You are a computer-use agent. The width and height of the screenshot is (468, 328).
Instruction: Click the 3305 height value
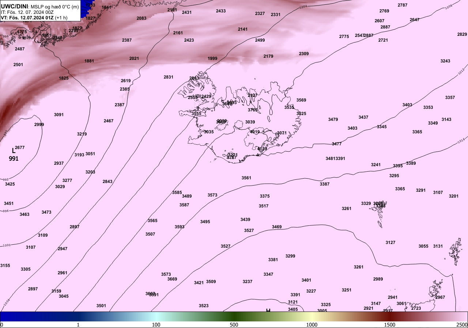(26, 269)
